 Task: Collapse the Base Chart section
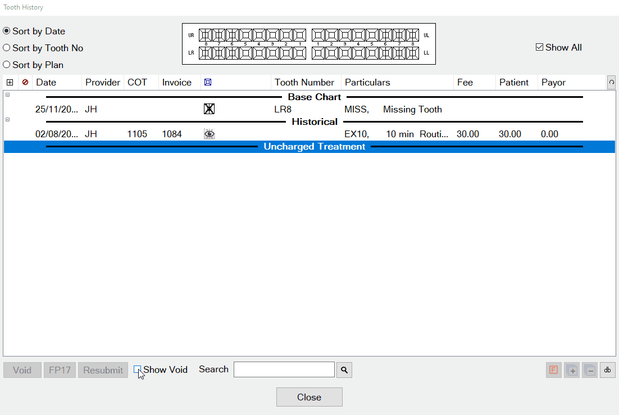[x=7, y=95]
